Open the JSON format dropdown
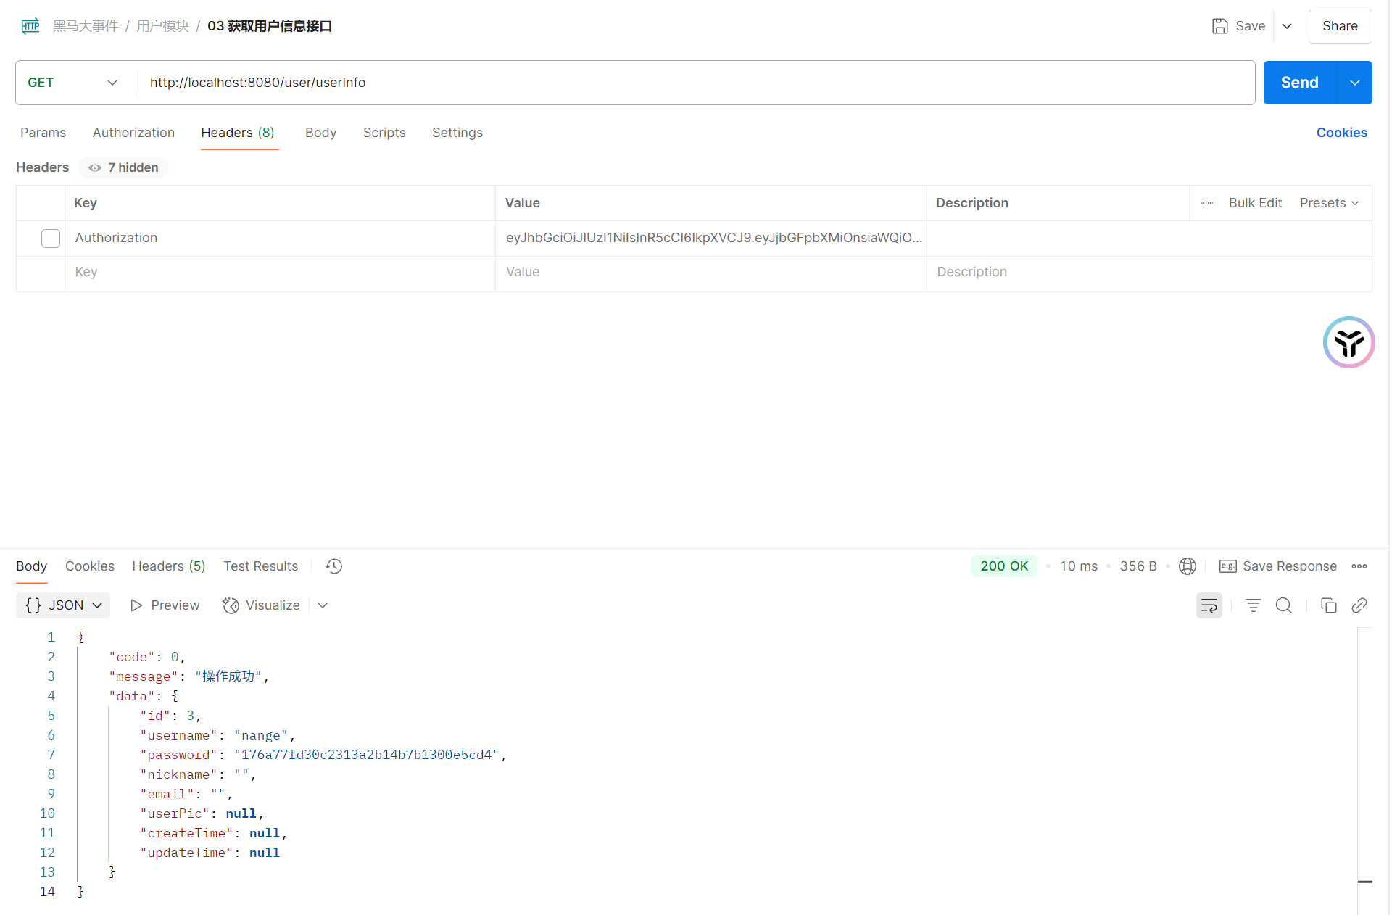 (x=63, y=605)
